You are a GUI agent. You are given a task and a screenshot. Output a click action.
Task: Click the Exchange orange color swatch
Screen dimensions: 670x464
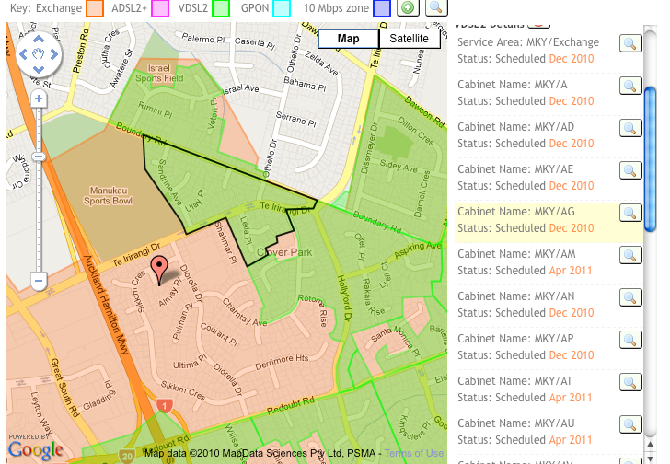(x=95, y=8)
